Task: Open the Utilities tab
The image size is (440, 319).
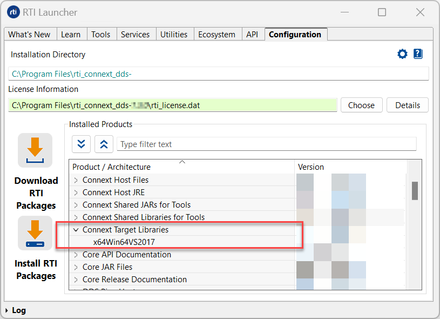Action: coord(174,35)
